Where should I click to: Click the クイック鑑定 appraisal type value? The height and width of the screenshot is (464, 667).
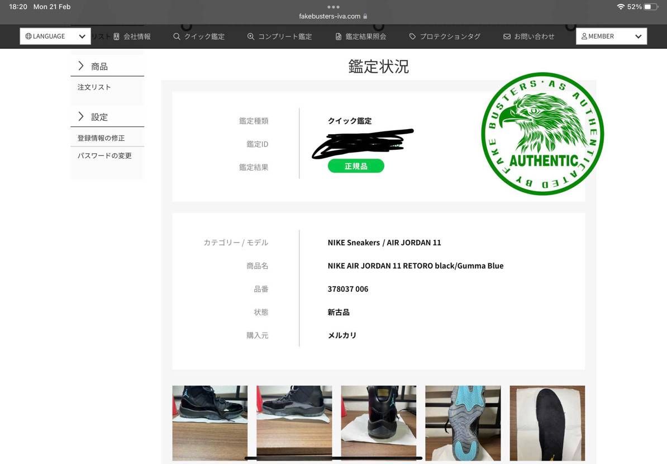click(350, 121)
